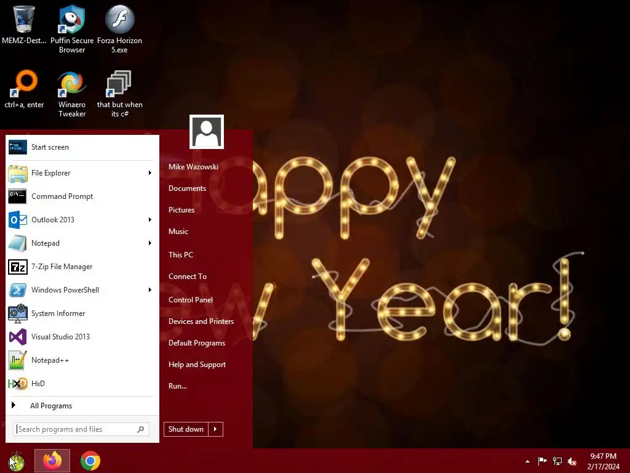Open the Run... dialog
The image size is (630, 473).
pos(178,386)
